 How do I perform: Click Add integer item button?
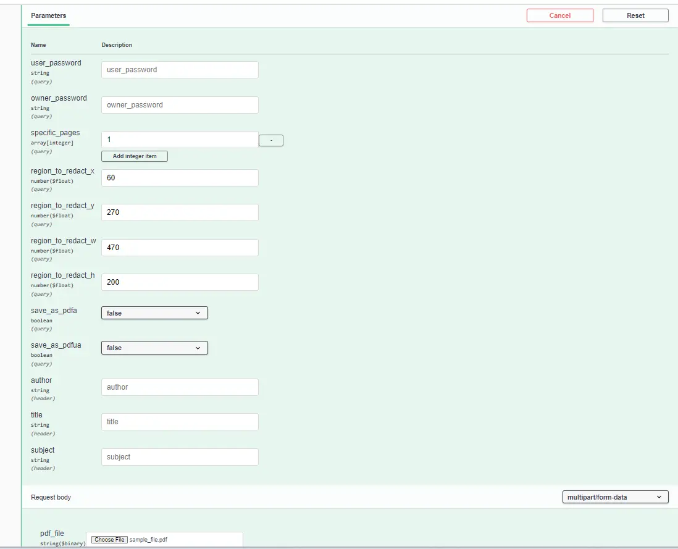click(x=135, y=156)
